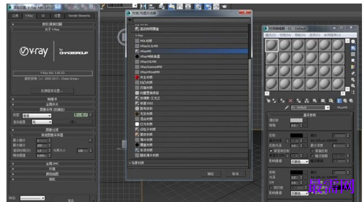Select 双面材质 in the material list

click(x=191, y=88)
